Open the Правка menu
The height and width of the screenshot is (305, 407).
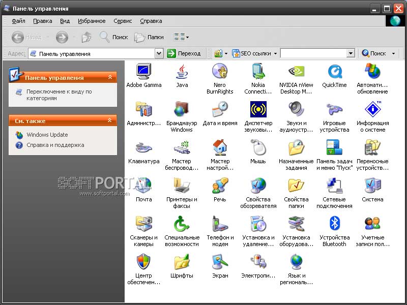pyautogui.click(x=43, y=21)
